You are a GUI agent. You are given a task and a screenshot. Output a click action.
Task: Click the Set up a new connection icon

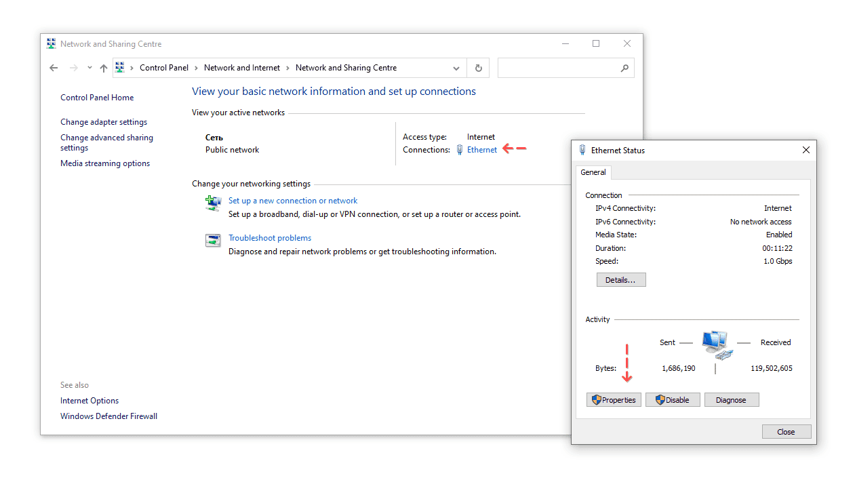coord(214,203)
